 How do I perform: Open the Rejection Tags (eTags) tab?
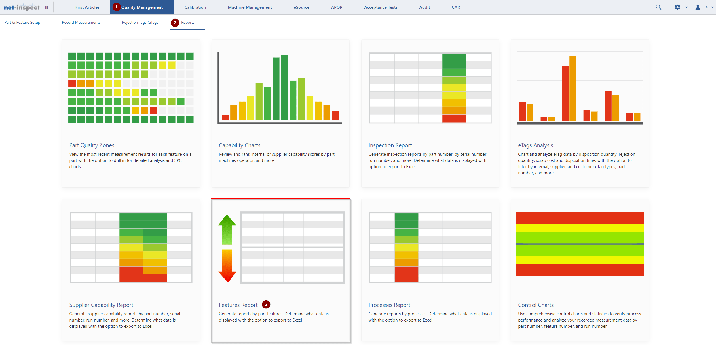[141, 22]
